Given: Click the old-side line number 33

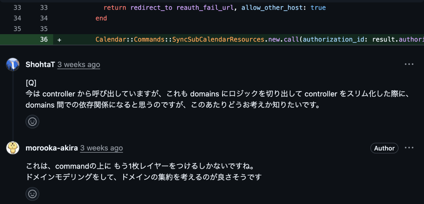Looking at the screenshot, I should 17,8.
